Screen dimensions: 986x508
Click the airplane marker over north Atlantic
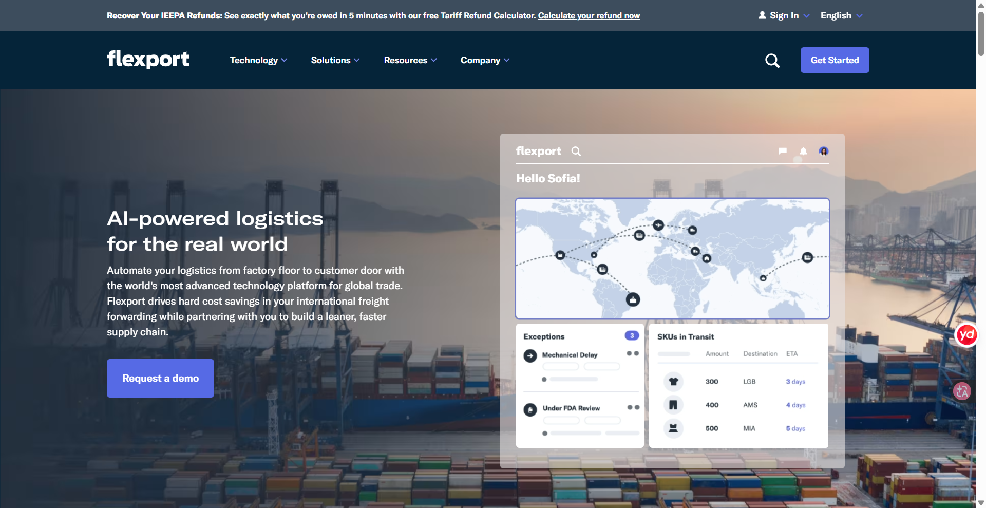[x=658, y=225]
